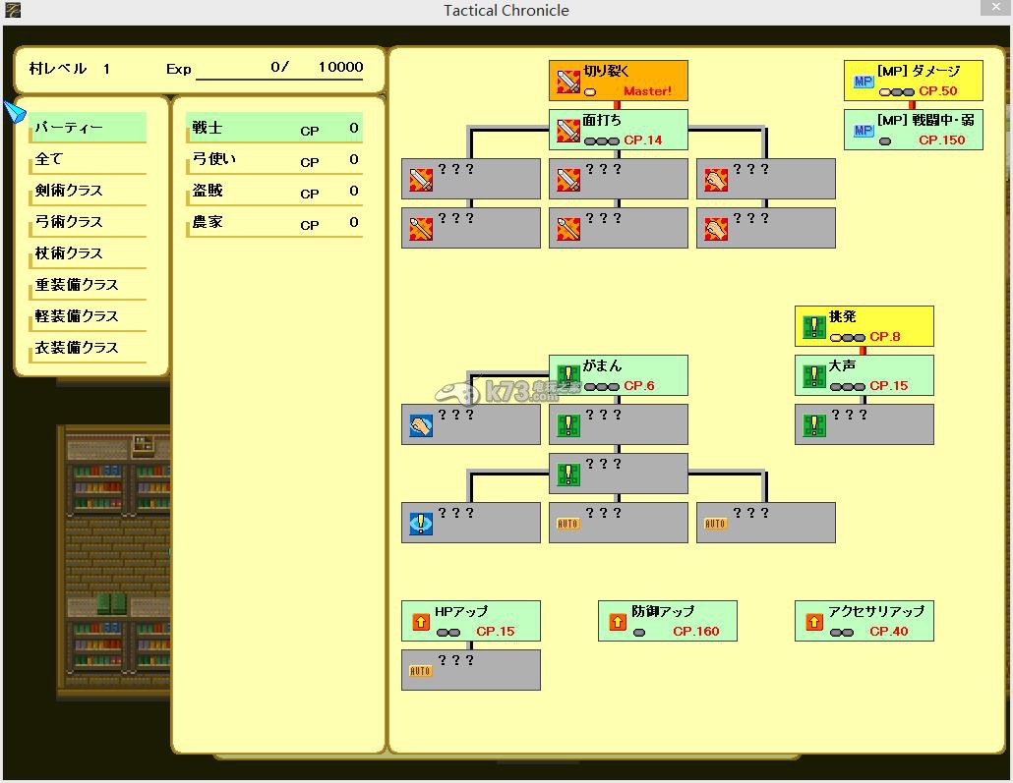Click the sword icon on 切り裂く skill
The image size is (1013, 783).
pyautogui.click(x=568, y=81)
